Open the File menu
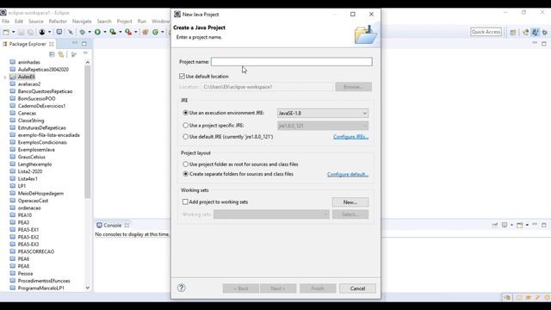Viewport: 551px width, 310px height. coord(6,22)
